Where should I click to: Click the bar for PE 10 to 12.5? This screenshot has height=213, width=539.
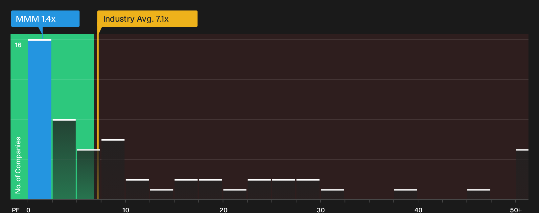pos(137,189)
